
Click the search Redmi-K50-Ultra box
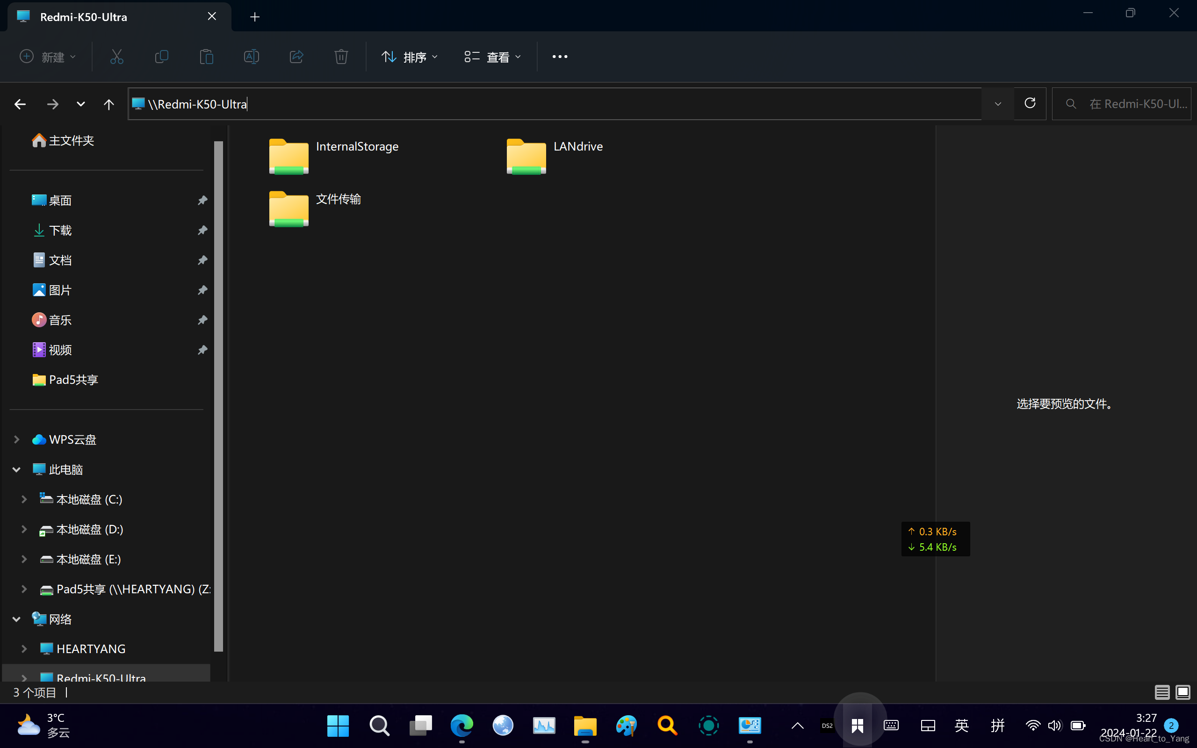[x=1121, y=104]
